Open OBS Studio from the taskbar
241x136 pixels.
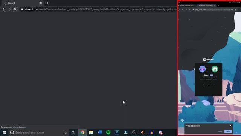click(134, 133)
